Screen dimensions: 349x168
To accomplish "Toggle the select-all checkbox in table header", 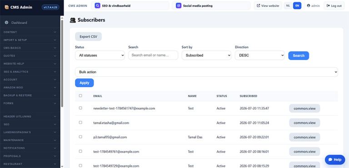I will point(80,96).
